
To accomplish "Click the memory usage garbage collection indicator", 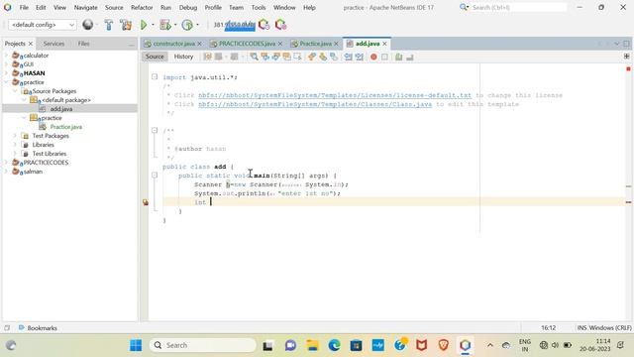I will (x=235, y=25).
